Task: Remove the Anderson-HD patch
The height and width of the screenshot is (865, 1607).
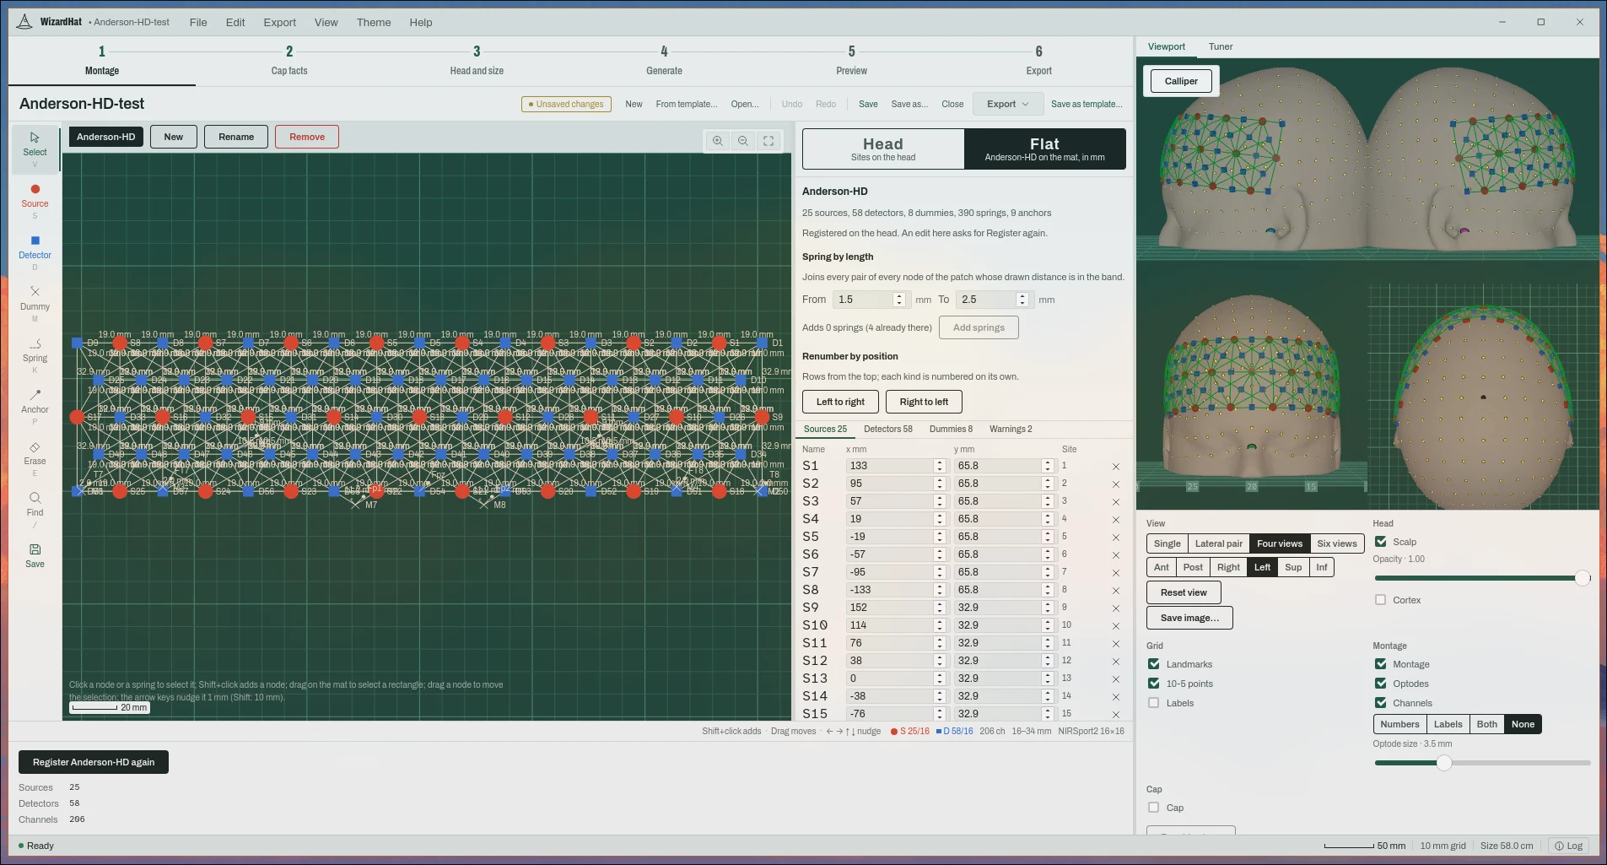Action: pyautogui.click(x=307, y=137)
